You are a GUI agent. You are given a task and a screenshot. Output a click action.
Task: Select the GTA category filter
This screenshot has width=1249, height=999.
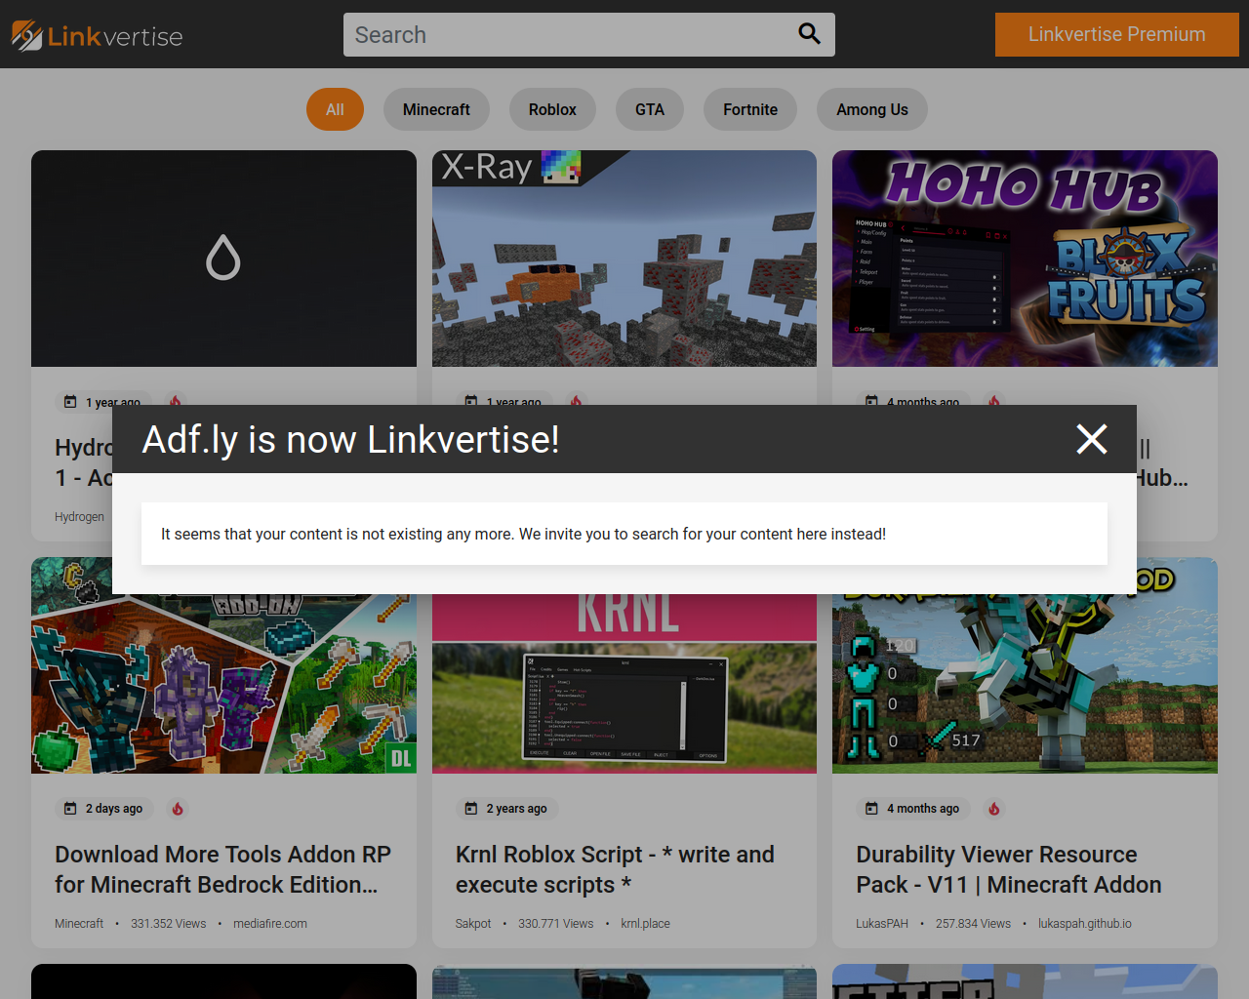click(650, 109)
